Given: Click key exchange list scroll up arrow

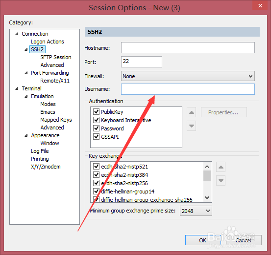Looking at the screenshot, I should coord(207,167).
